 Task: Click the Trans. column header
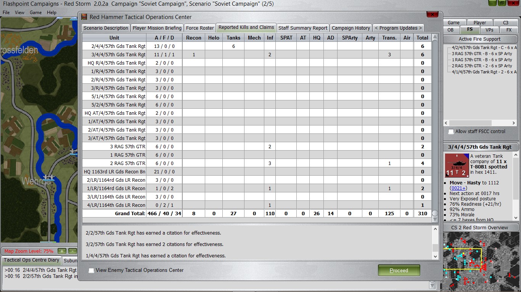click(x=389, y=38)
